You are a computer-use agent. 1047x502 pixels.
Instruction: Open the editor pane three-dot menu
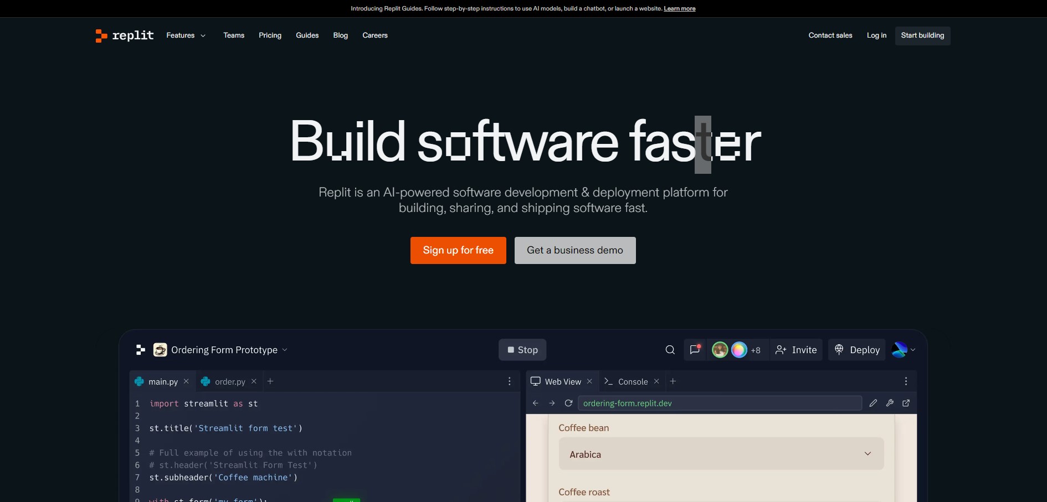pyautogui.click(x=510, y=381)
